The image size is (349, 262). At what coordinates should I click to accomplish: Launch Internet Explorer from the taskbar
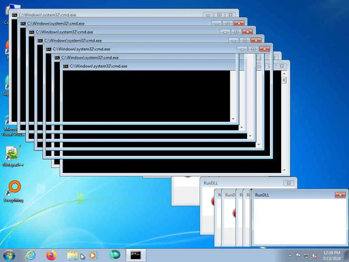point(30,255)
